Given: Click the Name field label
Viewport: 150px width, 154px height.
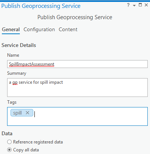Looking at the screenshot, I should (x=13, y=55).
